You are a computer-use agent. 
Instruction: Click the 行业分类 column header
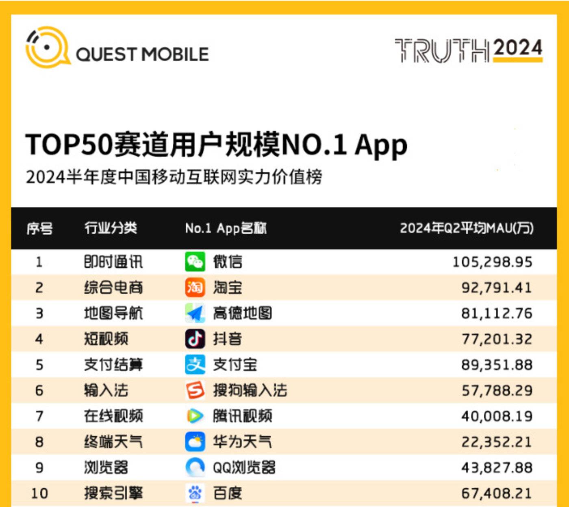coord(111,228)
